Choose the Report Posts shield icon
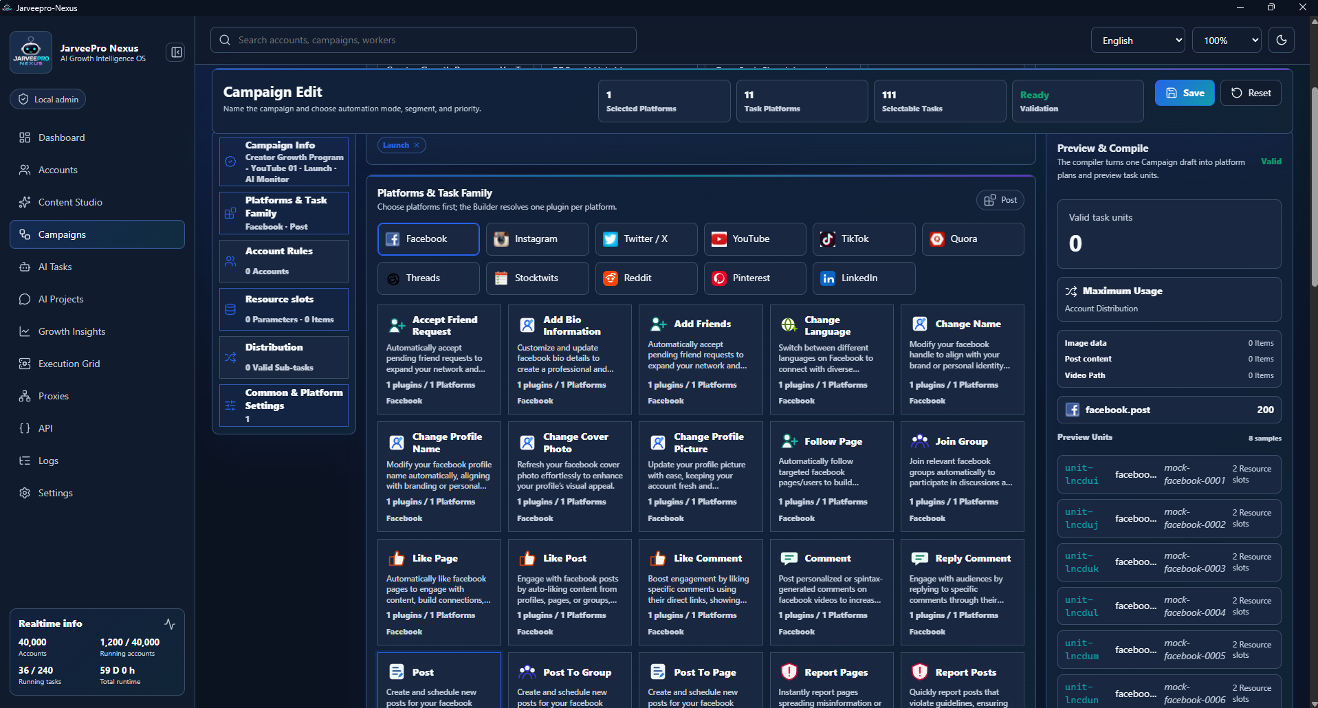This screenshot has height=708, width=1318. pyautogui.click(x=919, y=672)
